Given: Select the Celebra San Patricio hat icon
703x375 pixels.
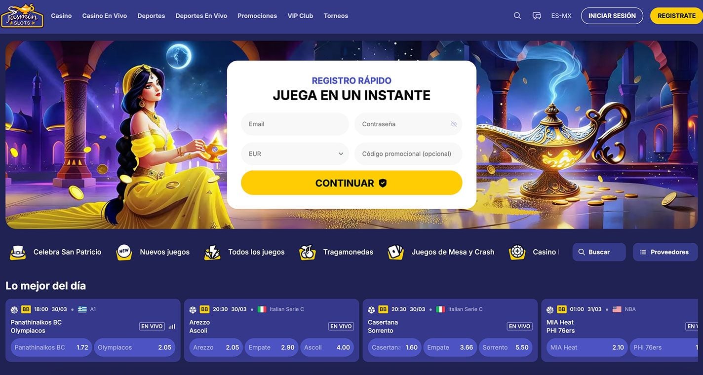Looking at the screenshot, I should pos(18,252).
